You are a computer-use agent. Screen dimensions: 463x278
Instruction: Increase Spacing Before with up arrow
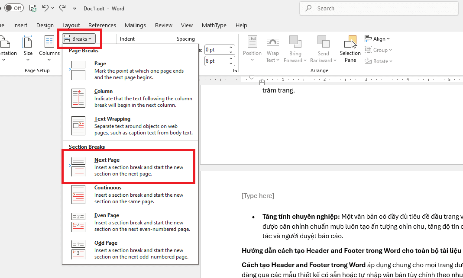point(231,48)
